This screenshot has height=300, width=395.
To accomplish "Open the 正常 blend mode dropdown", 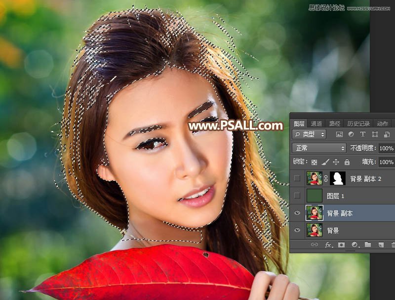I will (x=319, y=148).
